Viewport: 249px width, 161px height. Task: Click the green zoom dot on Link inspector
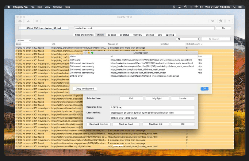(92, 53)
